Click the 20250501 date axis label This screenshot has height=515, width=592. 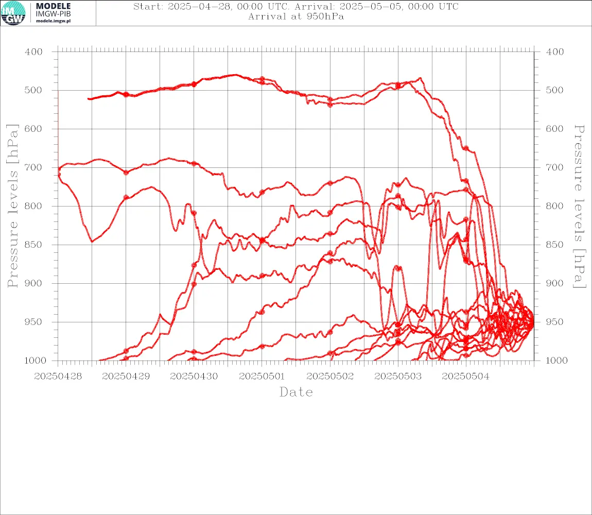coord(262,376)
